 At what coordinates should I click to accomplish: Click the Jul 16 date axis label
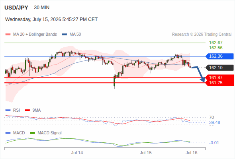click(192, 153)
